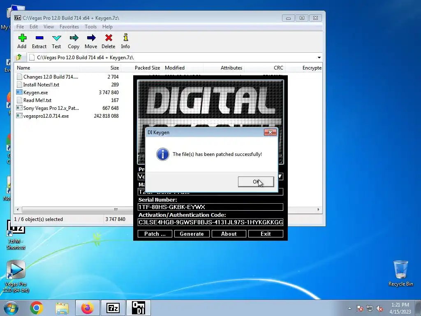Click OK in the DI Keygen dialog
This screenshot has width=421, height=316.
(256, 181)
